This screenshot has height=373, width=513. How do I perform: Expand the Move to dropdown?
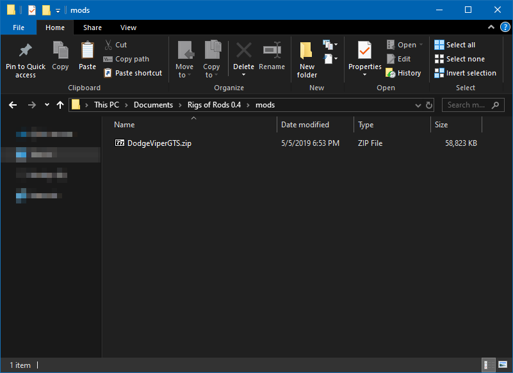(x=184, y=75)
